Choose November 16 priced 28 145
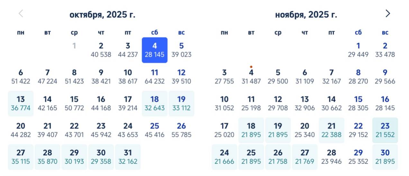 (385, 103)
